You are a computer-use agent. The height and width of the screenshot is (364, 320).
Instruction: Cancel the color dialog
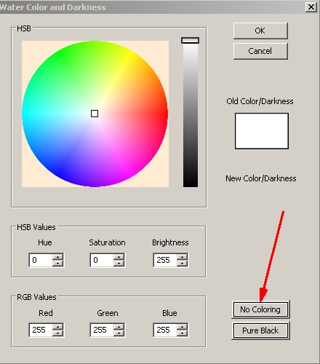pos(260,51)
